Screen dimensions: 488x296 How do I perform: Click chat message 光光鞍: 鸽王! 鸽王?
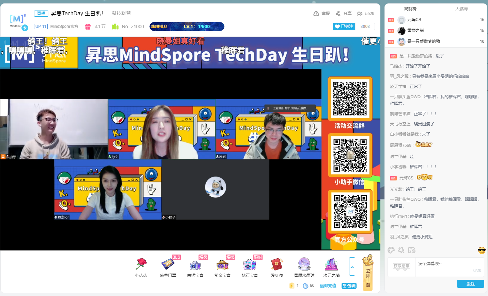click(x=408, y=189)
